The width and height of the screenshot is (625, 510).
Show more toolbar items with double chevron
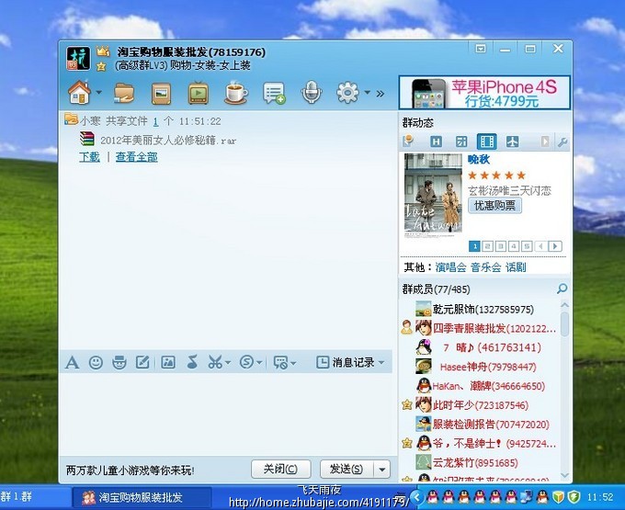coord(380,94)
